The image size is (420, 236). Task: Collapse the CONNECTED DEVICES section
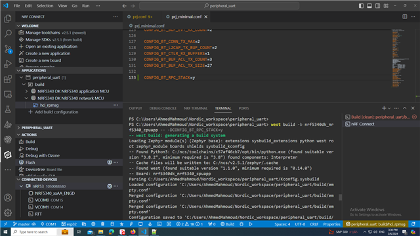point(18,179)
